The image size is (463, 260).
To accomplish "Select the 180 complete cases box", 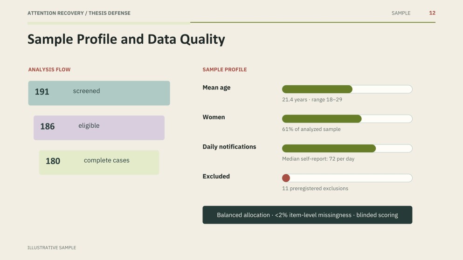I will (x=99, y=162).
